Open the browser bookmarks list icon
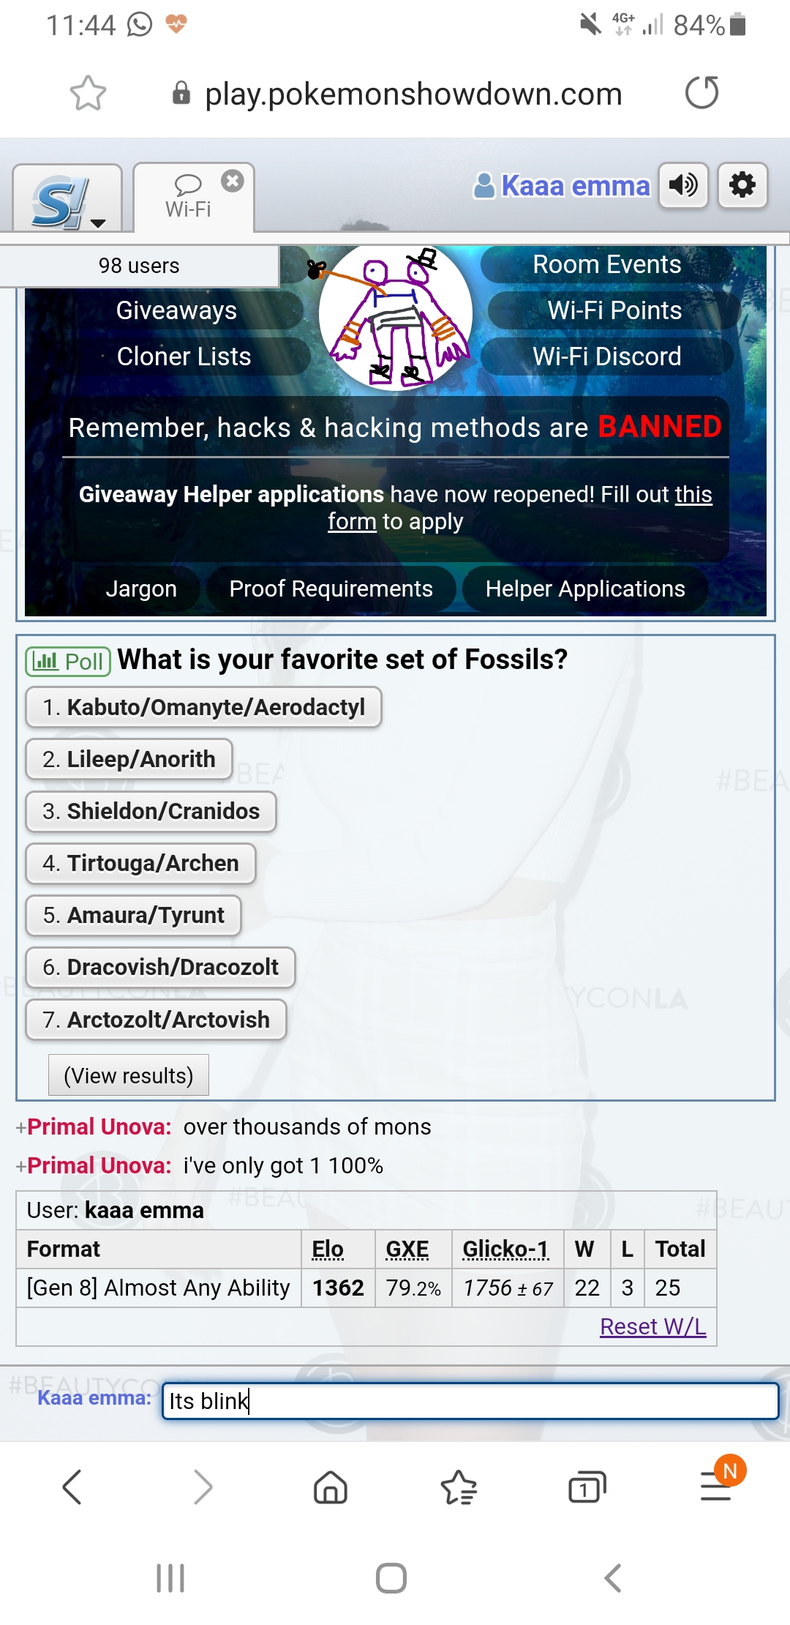Image resolution: width=790 pixels, height=1625 pixels. [x=459, y=1487]
